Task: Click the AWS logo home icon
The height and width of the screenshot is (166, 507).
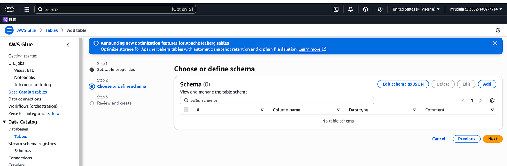Action: click(9, 9)
